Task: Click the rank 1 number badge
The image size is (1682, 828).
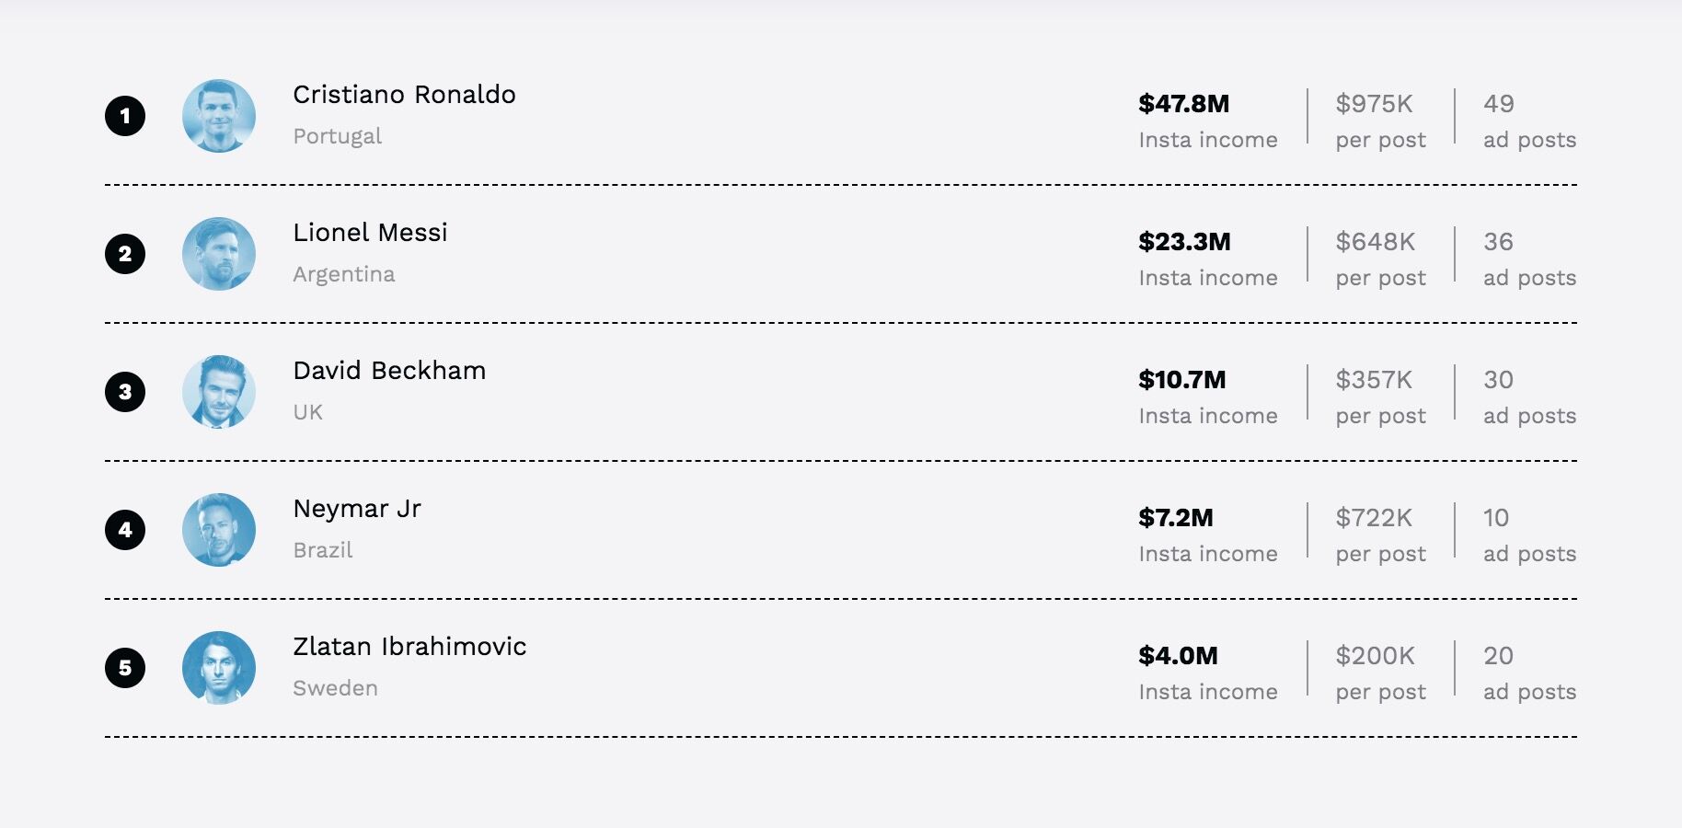Action: (125, 116)
